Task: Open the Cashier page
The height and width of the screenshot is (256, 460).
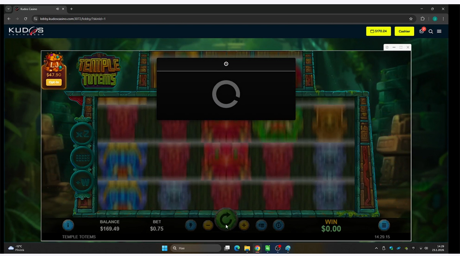Action: [404, 31]
